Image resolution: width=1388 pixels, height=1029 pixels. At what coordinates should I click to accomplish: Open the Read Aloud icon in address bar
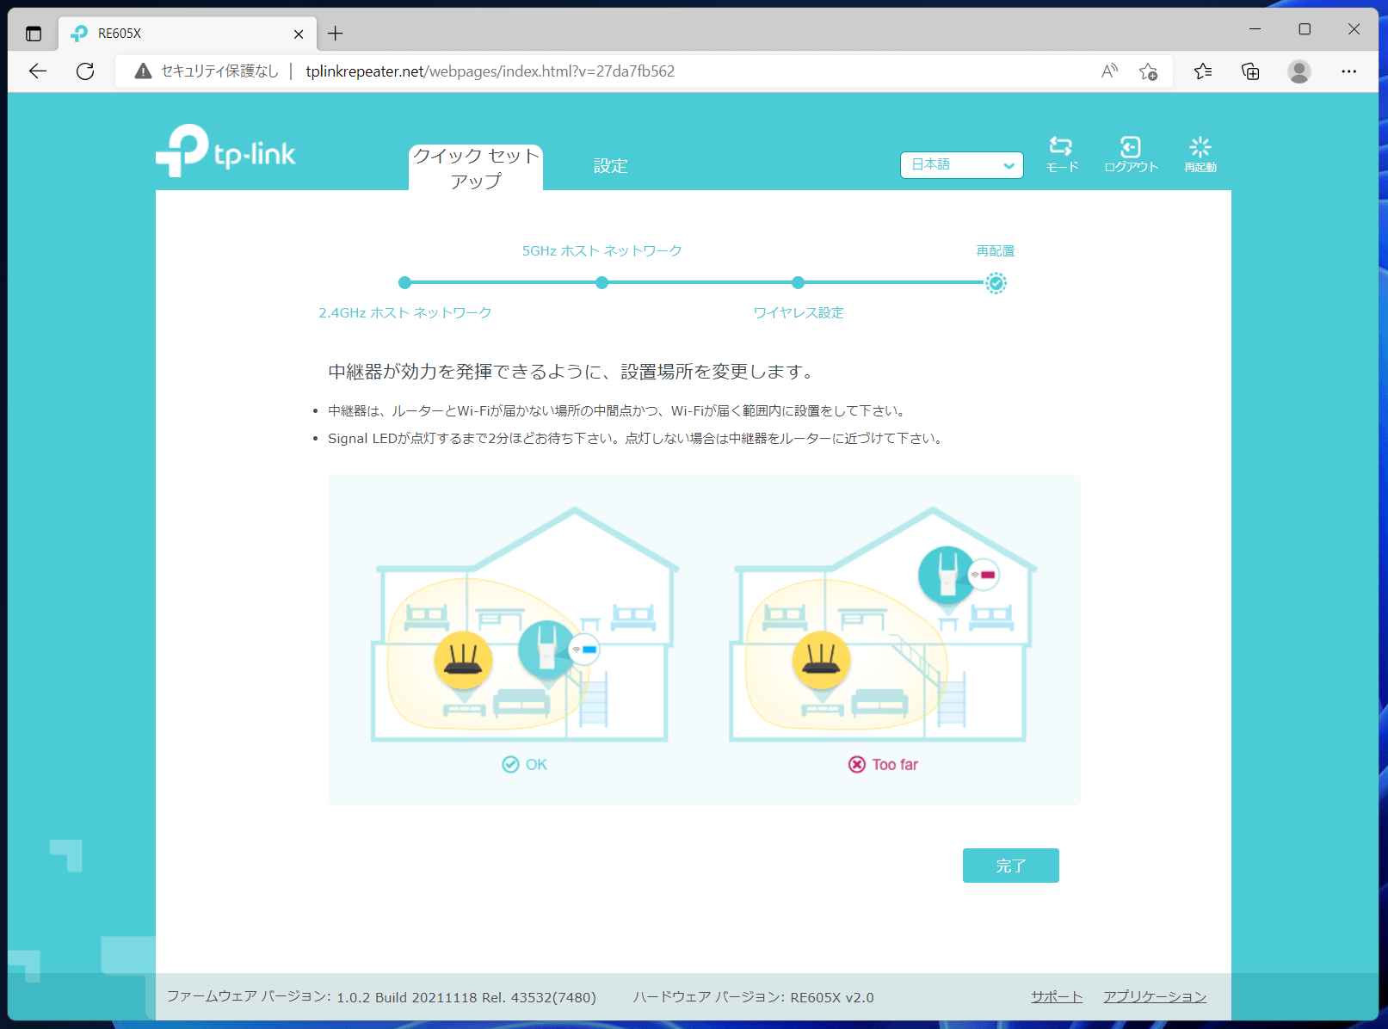pos(1109,71)
